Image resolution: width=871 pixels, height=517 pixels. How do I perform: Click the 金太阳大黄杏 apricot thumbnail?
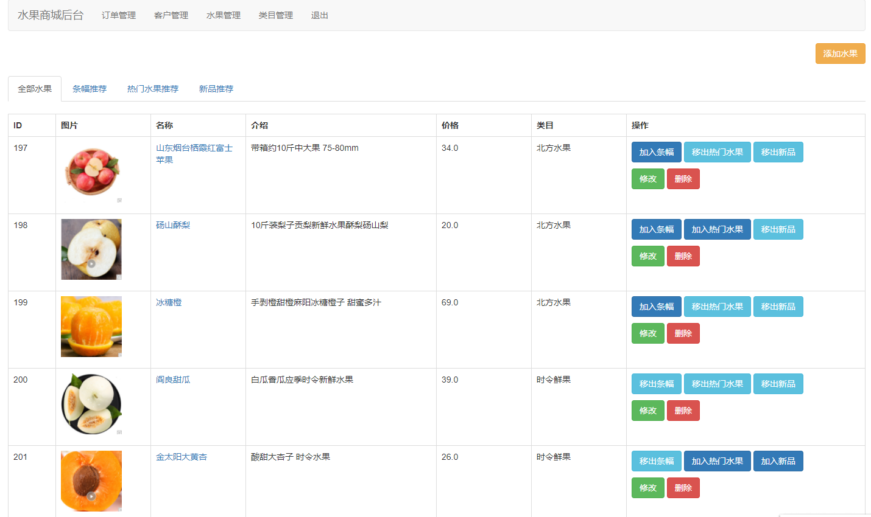click(91, 481)
